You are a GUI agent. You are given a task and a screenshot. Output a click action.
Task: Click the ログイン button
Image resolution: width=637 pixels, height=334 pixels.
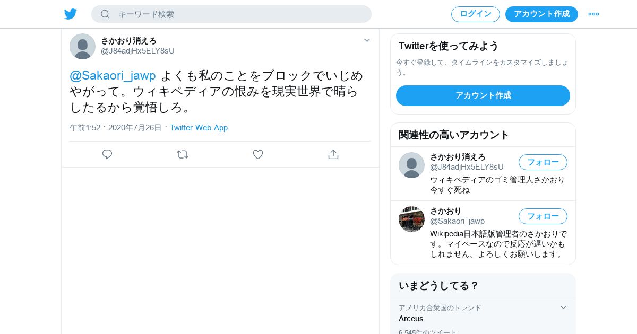[476, 14]
